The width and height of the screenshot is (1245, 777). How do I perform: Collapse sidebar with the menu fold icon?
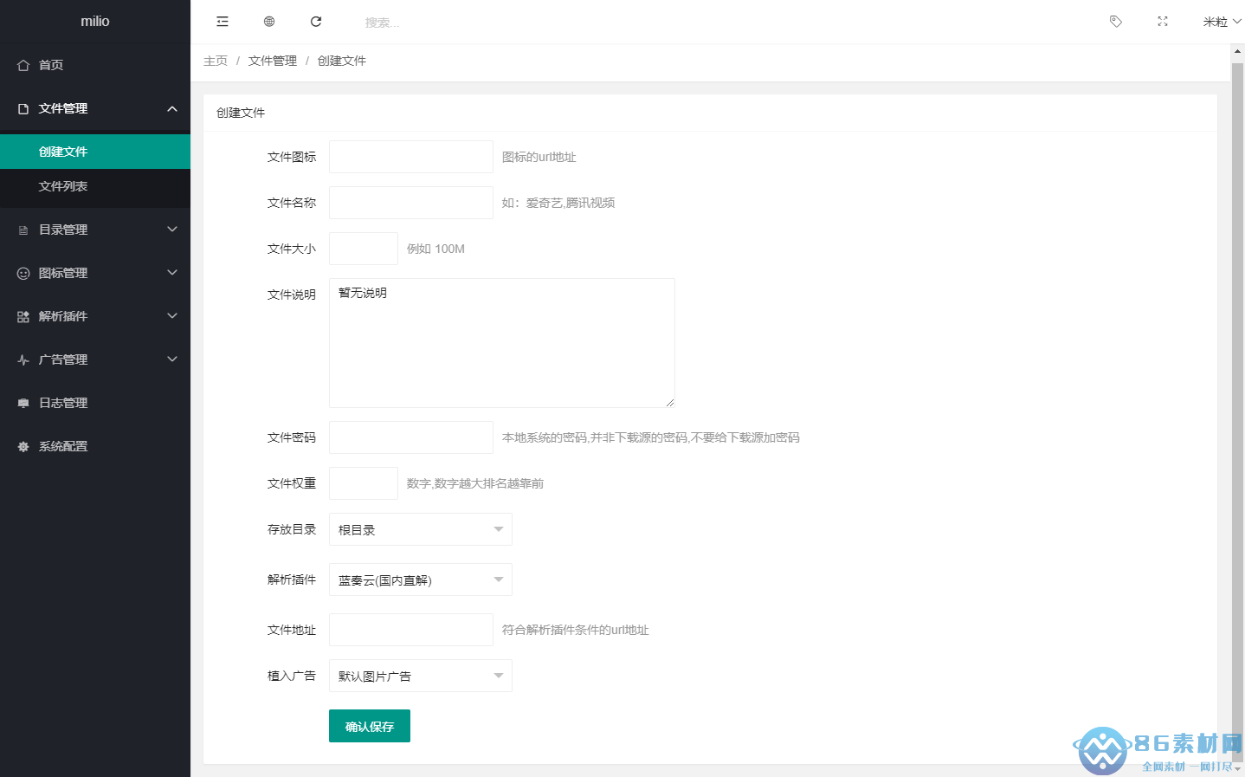223,22
